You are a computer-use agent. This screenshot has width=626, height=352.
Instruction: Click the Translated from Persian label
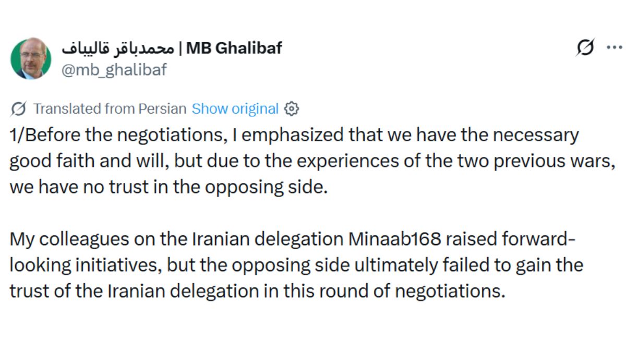[x=110, y=109]
